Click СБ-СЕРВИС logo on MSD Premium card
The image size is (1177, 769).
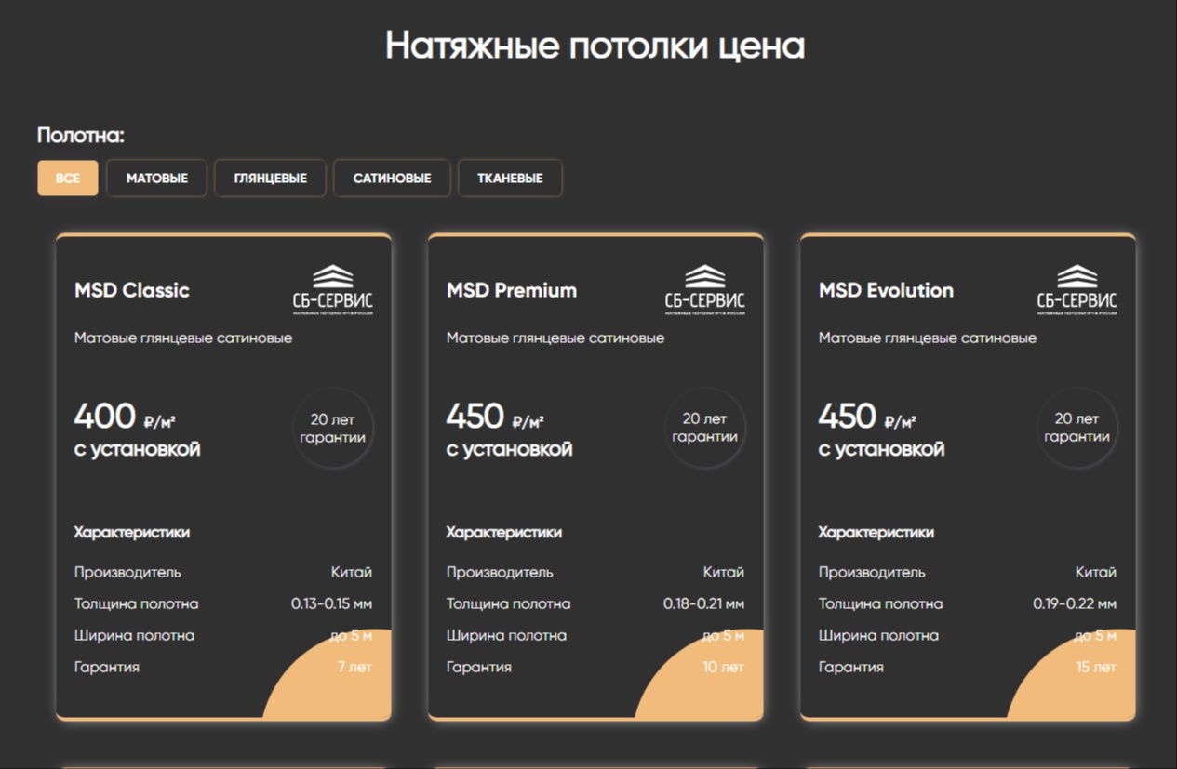pos(705,290)
